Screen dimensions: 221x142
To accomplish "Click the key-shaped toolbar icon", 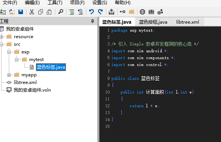I will click(x=123, y=12).
